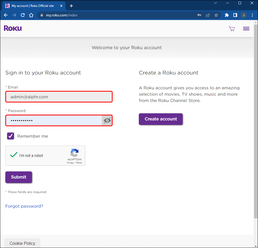
Task: Click the Email input field
Action: tap(59, 97)
